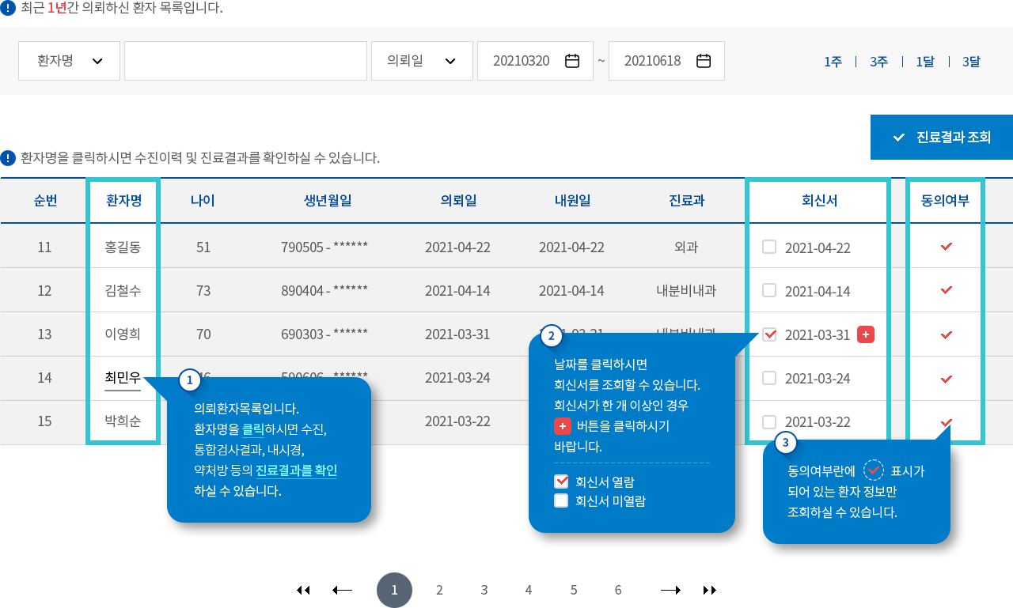Click the patient name search input field

245,61
